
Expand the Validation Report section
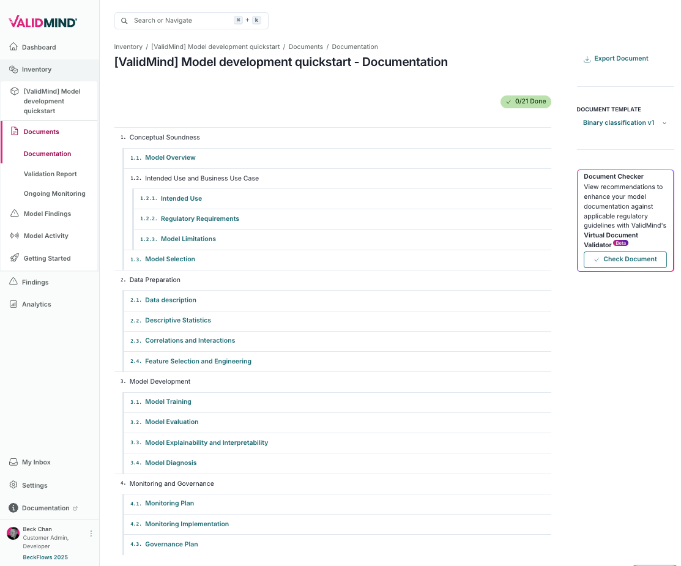[x=50, y=174]
